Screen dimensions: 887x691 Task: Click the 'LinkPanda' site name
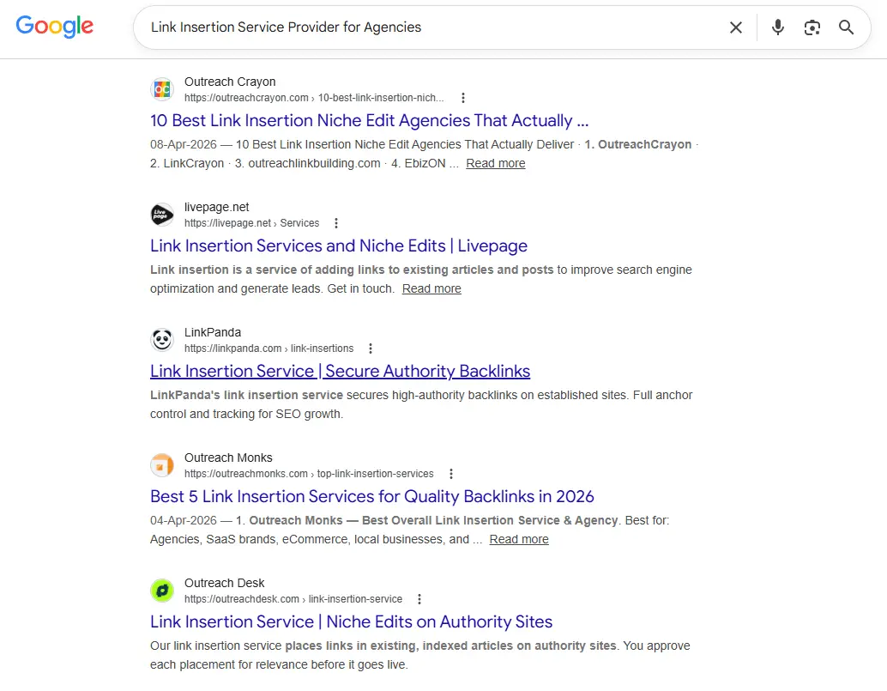213,333
